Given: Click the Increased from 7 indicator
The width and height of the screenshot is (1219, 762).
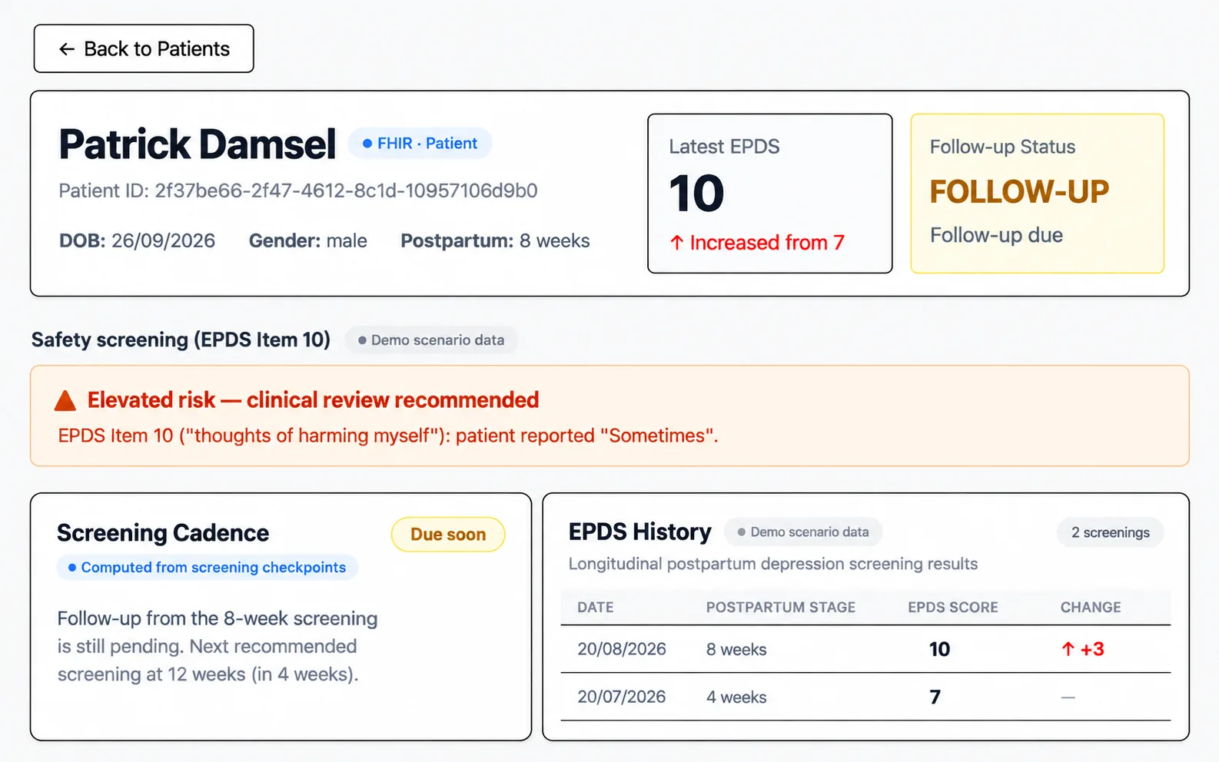Looking at the screenshot, I should coord(757,243).
